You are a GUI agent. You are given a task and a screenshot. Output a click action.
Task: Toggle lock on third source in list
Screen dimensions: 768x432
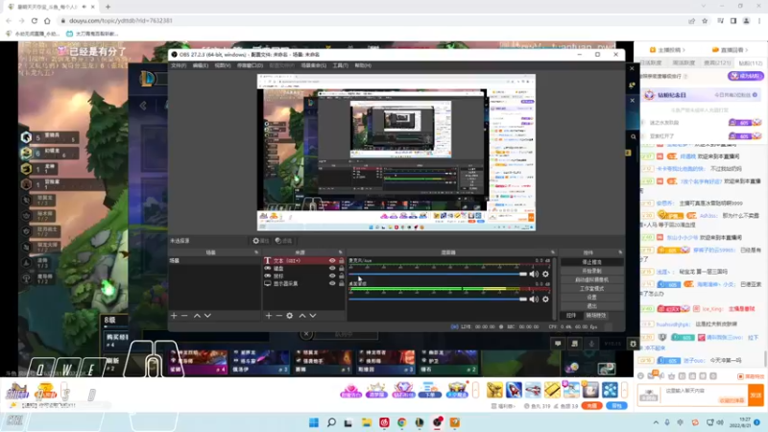[x=342, y=276]
